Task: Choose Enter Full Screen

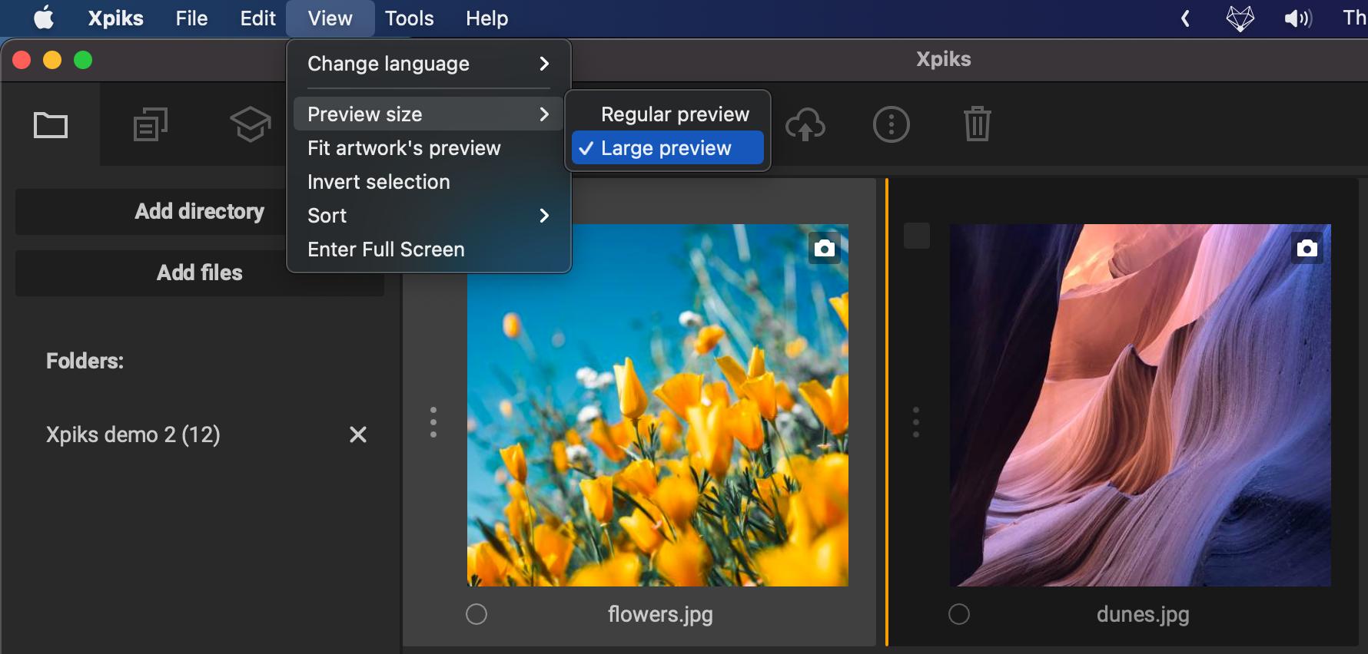Action: 429,249
